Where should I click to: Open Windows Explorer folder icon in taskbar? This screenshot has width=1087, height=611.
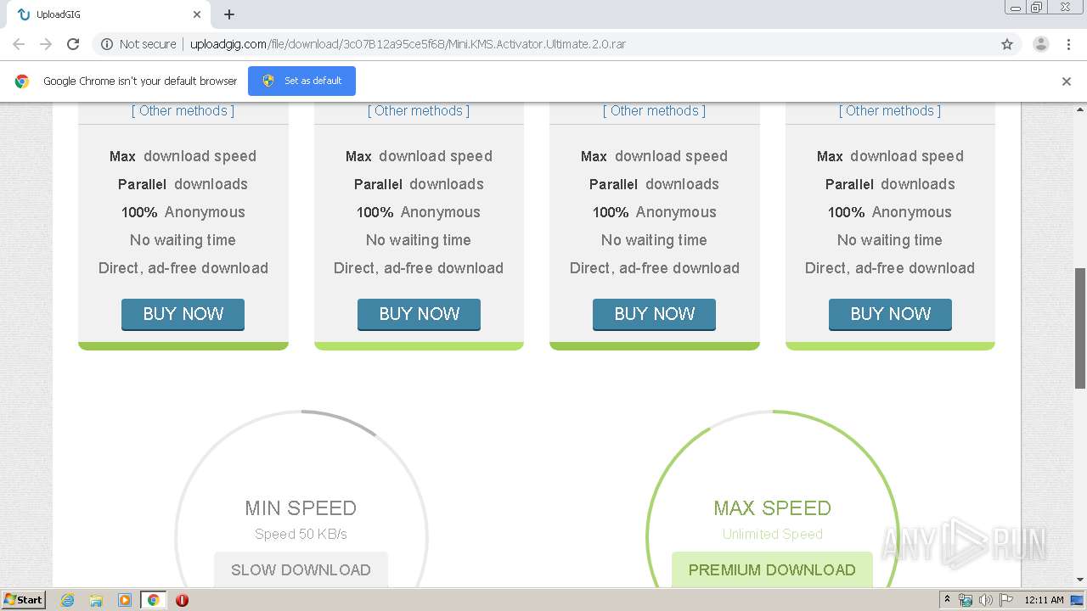click(x=96, y=600)
